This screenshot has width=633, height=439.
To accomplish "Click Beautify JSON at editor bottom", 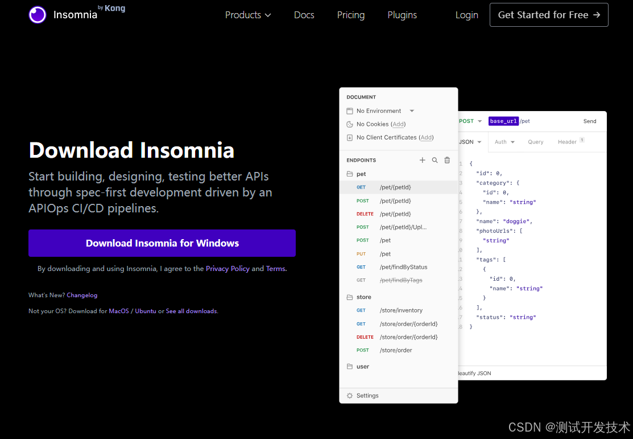I will 474,373.
